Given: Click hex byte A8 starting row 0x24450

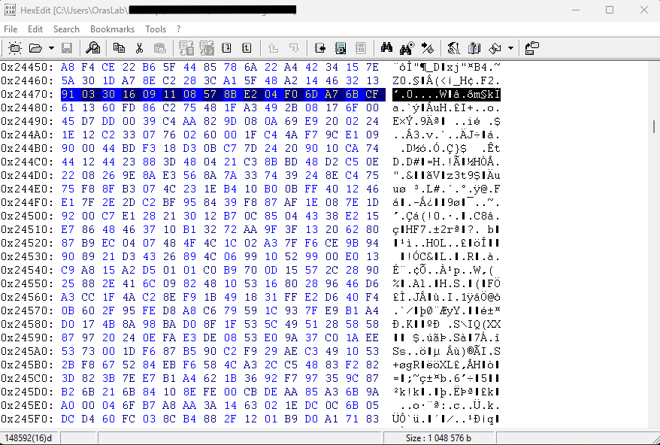Looking at the screenshot, I should coord(68,68).
